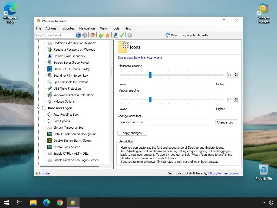Click the Disable Blur on Sign-in icon
Image resolution: width=277 pixels, height=208 pixels.
tap(50, 141)
